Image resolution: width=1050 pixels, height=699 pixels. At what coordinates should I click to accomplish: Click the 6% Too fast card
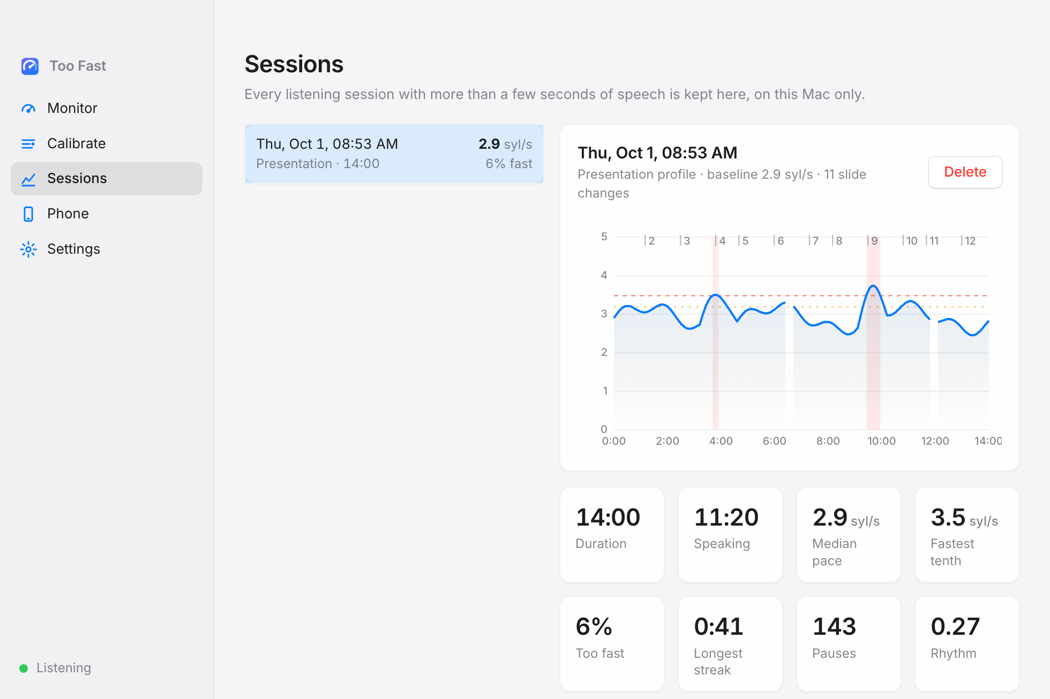click(612, 644)
